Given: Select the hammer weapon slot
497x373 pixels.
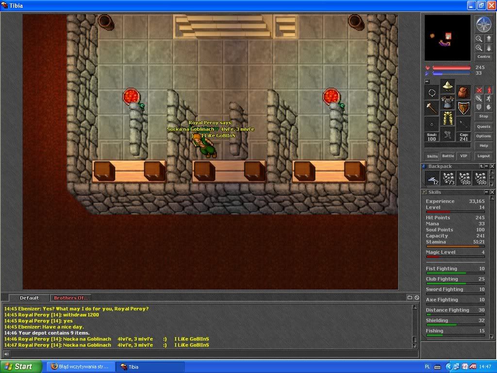Looking at the screenshot, I should click(x=431, y=108).
